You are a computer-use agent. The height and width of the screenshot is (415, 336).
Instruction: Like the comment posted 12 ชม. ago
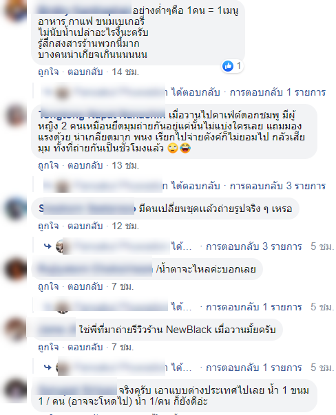[48, 226]
